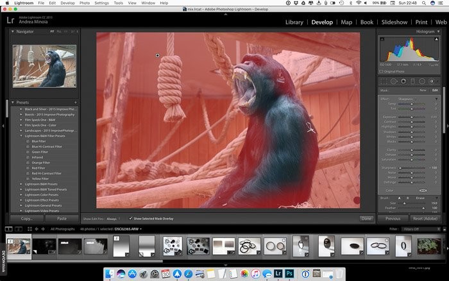Switch mask mode to New
Image resolution: width=449 pixels, height=281 pixels.
(x=423, y=90)
